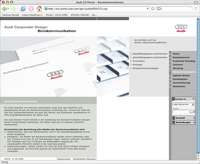Go forward with the Forward arrow
Viewport: 200px width, 164px height.
click(14, 9)
